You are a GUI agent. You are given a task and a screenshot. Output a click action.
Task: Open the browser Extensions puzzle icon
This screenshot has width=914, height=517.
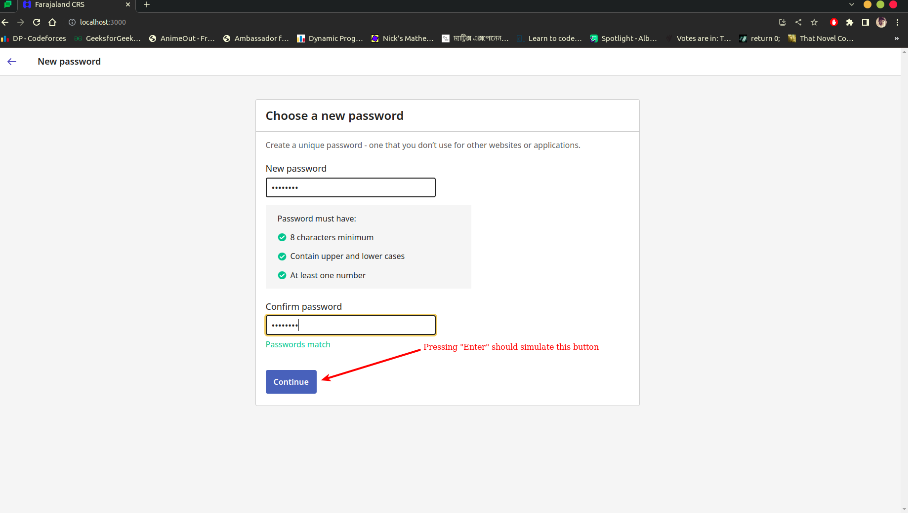(850, 22)
